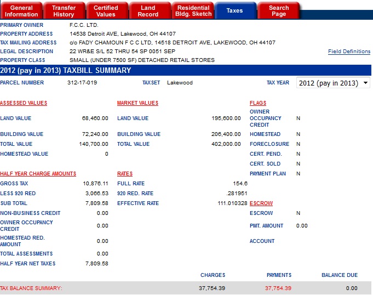Click the Assessed Values heading
The height and width of the screenshot is (295, 373).
pyautogui.click(x=24, y=103)
